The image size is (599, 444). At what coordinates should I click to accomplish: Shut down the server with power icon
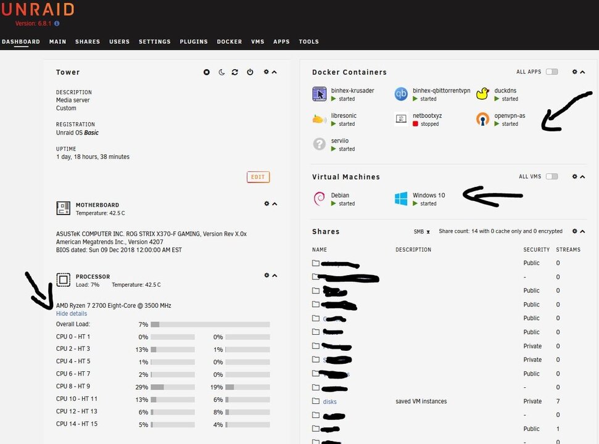tap(250, 72)
